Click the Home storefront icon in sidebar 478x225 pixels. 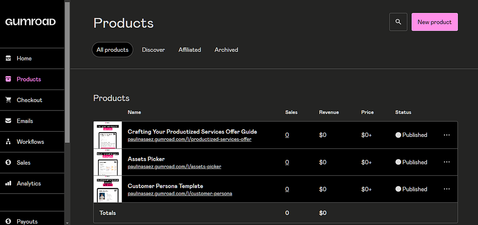click(8, 58)
